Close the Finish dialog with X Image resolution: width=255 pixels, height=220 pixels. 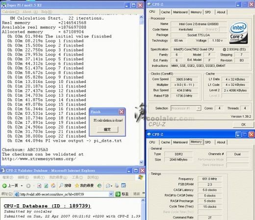tap(121, 112)
